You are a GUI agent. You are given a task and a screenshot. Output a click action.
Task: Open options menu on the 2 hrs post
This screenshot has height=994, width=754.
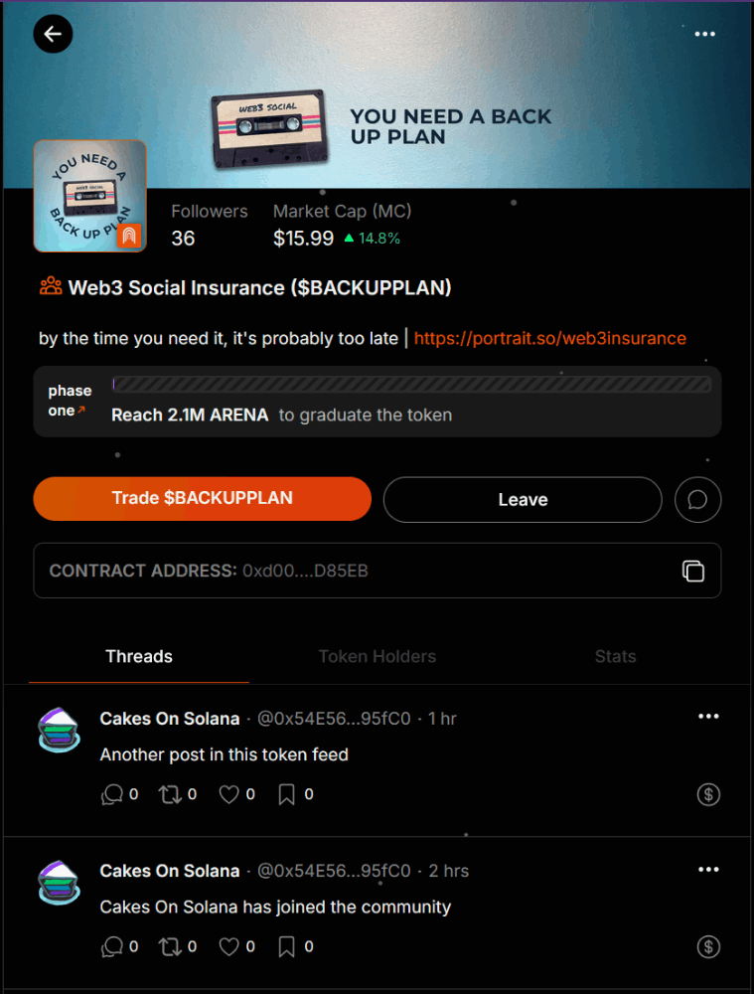point(708,869)
